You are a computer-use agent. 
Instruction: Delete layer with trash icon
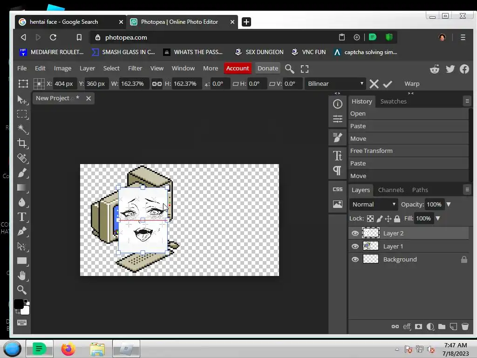(465, 327)
